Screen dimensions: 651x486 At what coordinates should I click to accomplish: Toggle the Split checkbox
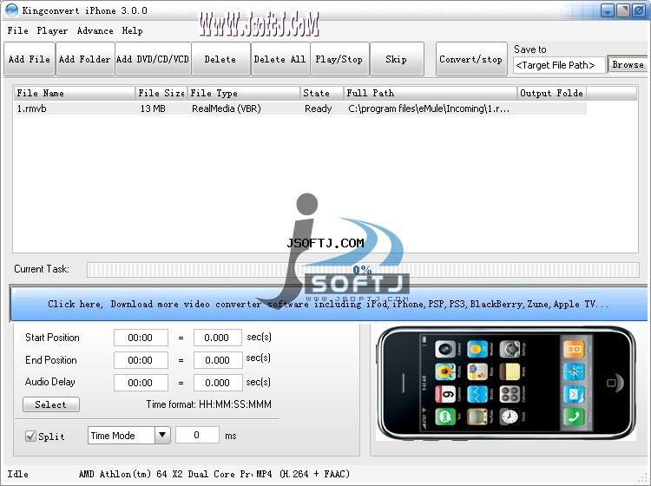click(x=30, y=437)
